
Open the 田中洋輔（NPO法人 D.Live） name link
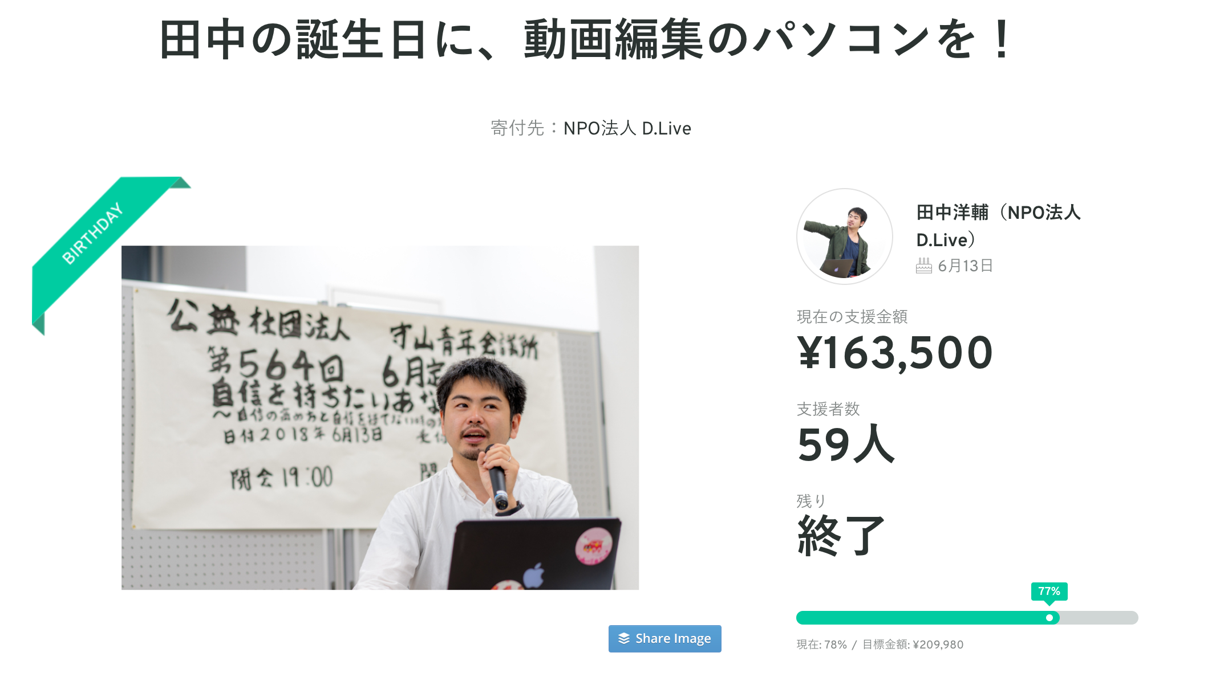(998, 226)
